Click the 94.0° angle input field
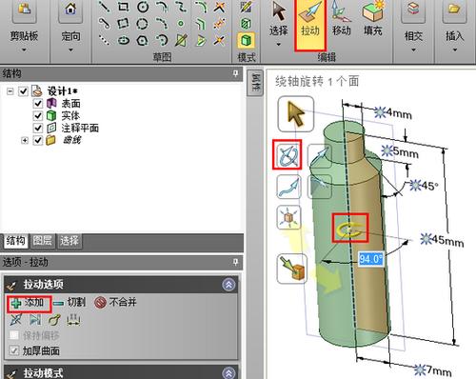 point(371,259)
